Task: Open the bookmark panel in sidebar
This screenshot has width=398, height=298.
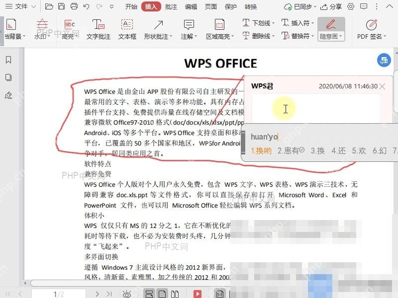Action: 8,60
